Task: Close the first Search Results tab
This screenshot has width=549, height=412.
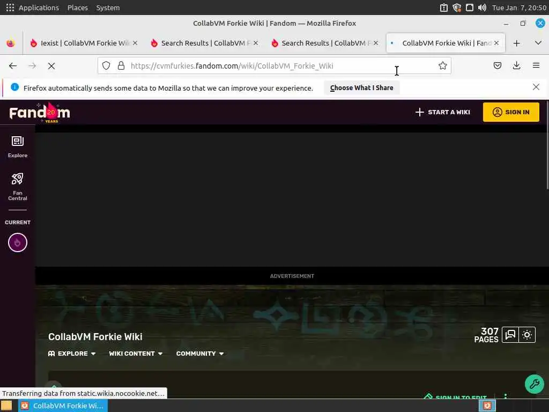Action: [x=256, y=43]
